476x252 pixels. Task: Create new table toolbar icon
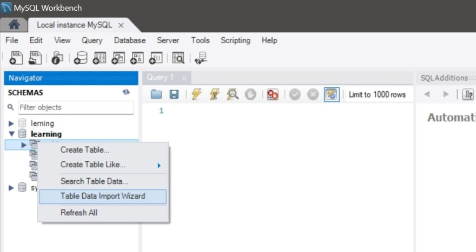100,58
